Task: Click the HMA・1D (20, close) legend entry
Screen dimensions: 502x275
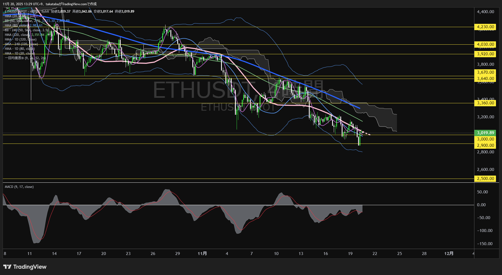Action: pyautogui.click(x=19, y=53)
